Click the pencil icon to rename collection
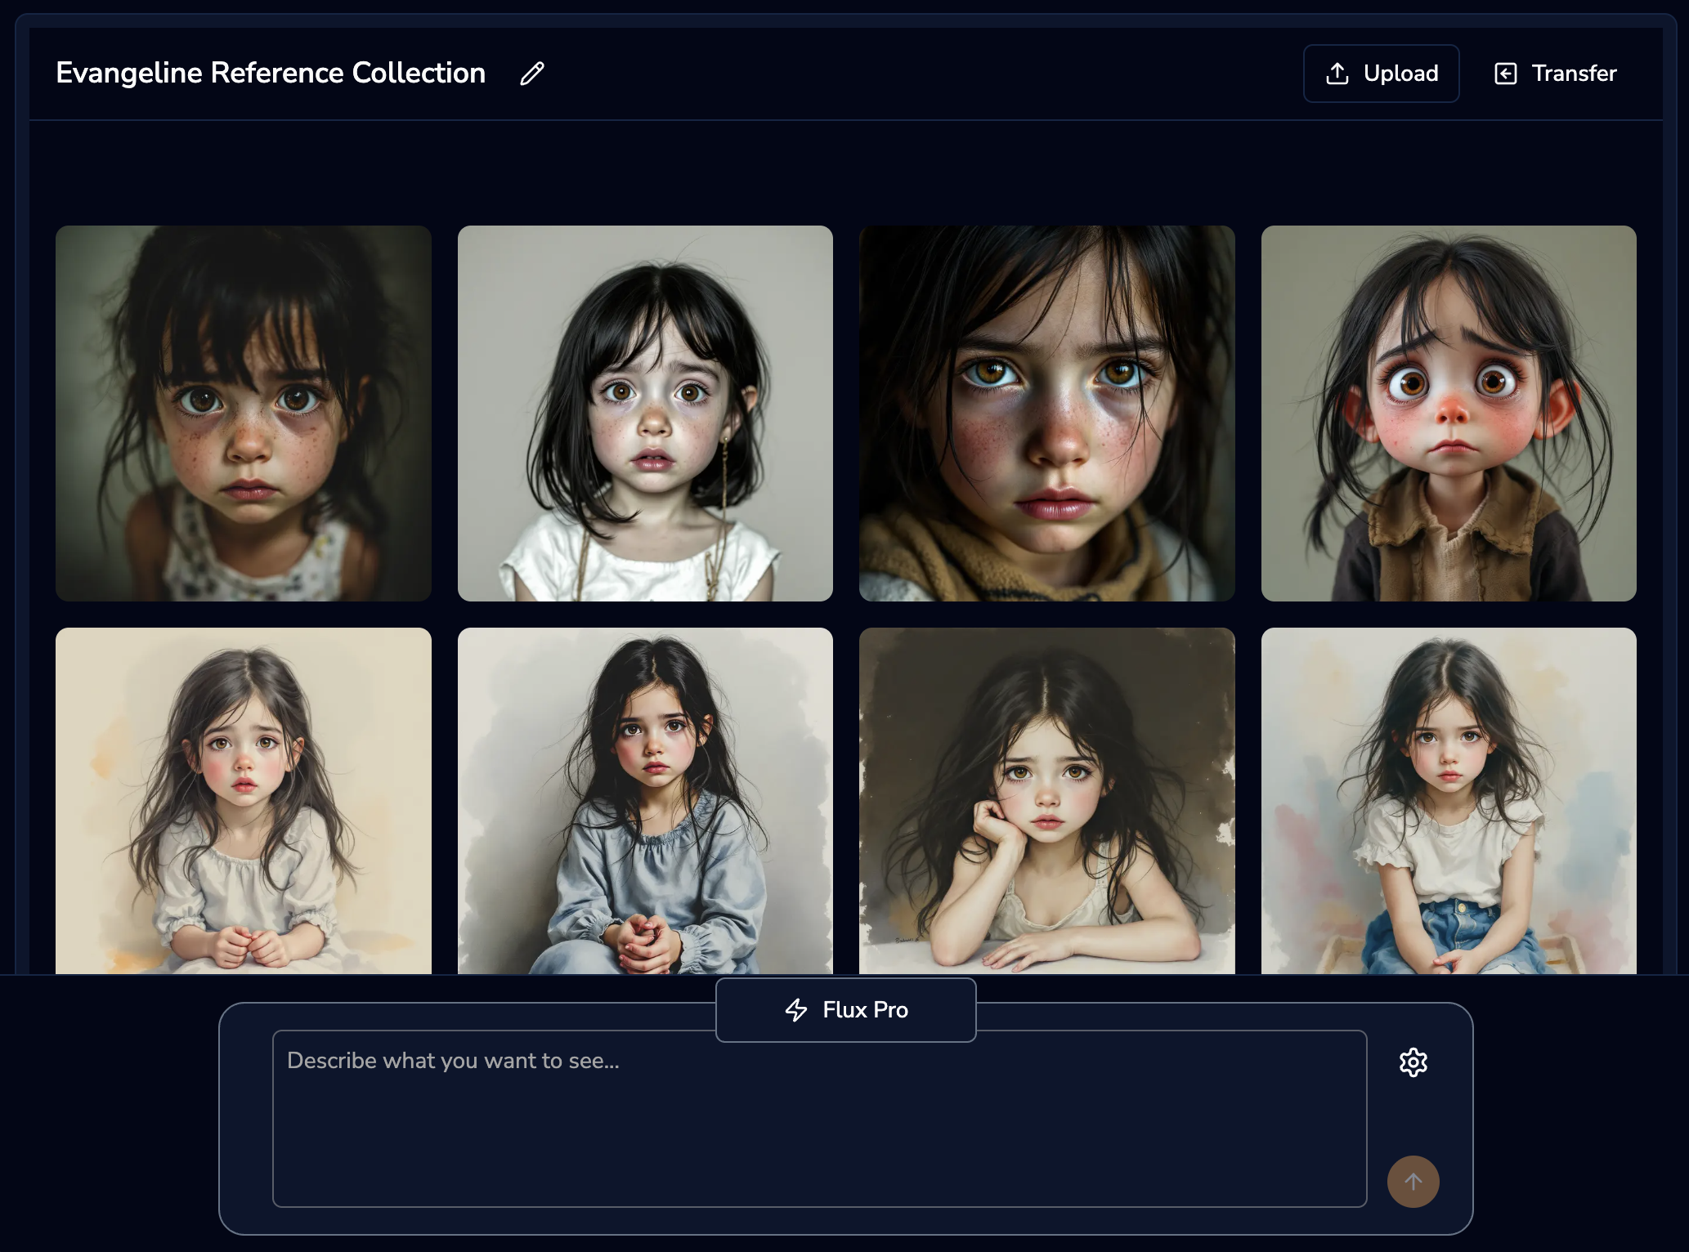Image resolution: width=1689 pixels, height=1252 pixels. coord(532,74)
